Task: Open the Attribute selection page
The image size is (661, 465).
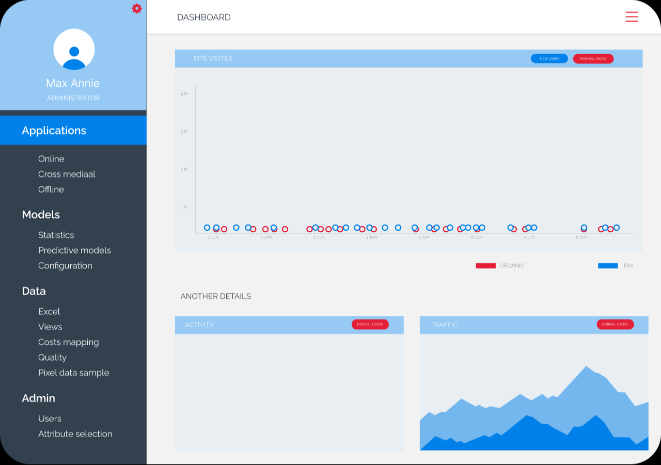Action: point(75,434)
